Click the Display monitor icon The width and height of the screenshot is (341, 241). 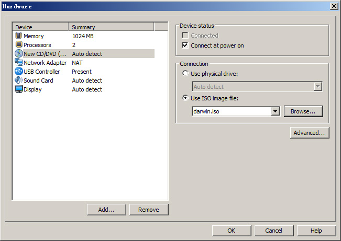click(x=19, y=89)
